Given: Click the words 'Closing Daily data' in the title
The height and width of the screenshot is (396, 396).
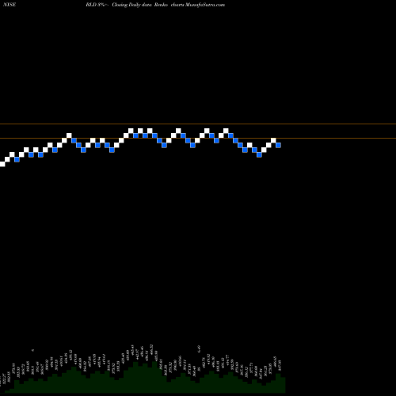Looking at the screenshot, I should (x=131, y=5).
